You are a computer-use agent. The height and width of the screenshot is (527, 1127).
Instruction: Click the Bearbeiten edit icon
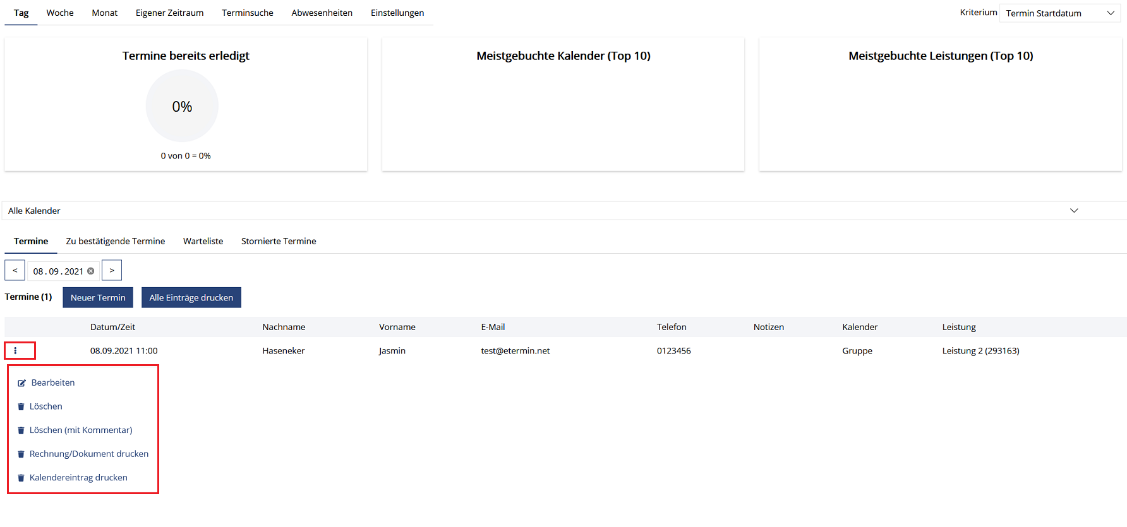(x=21, y=383)
